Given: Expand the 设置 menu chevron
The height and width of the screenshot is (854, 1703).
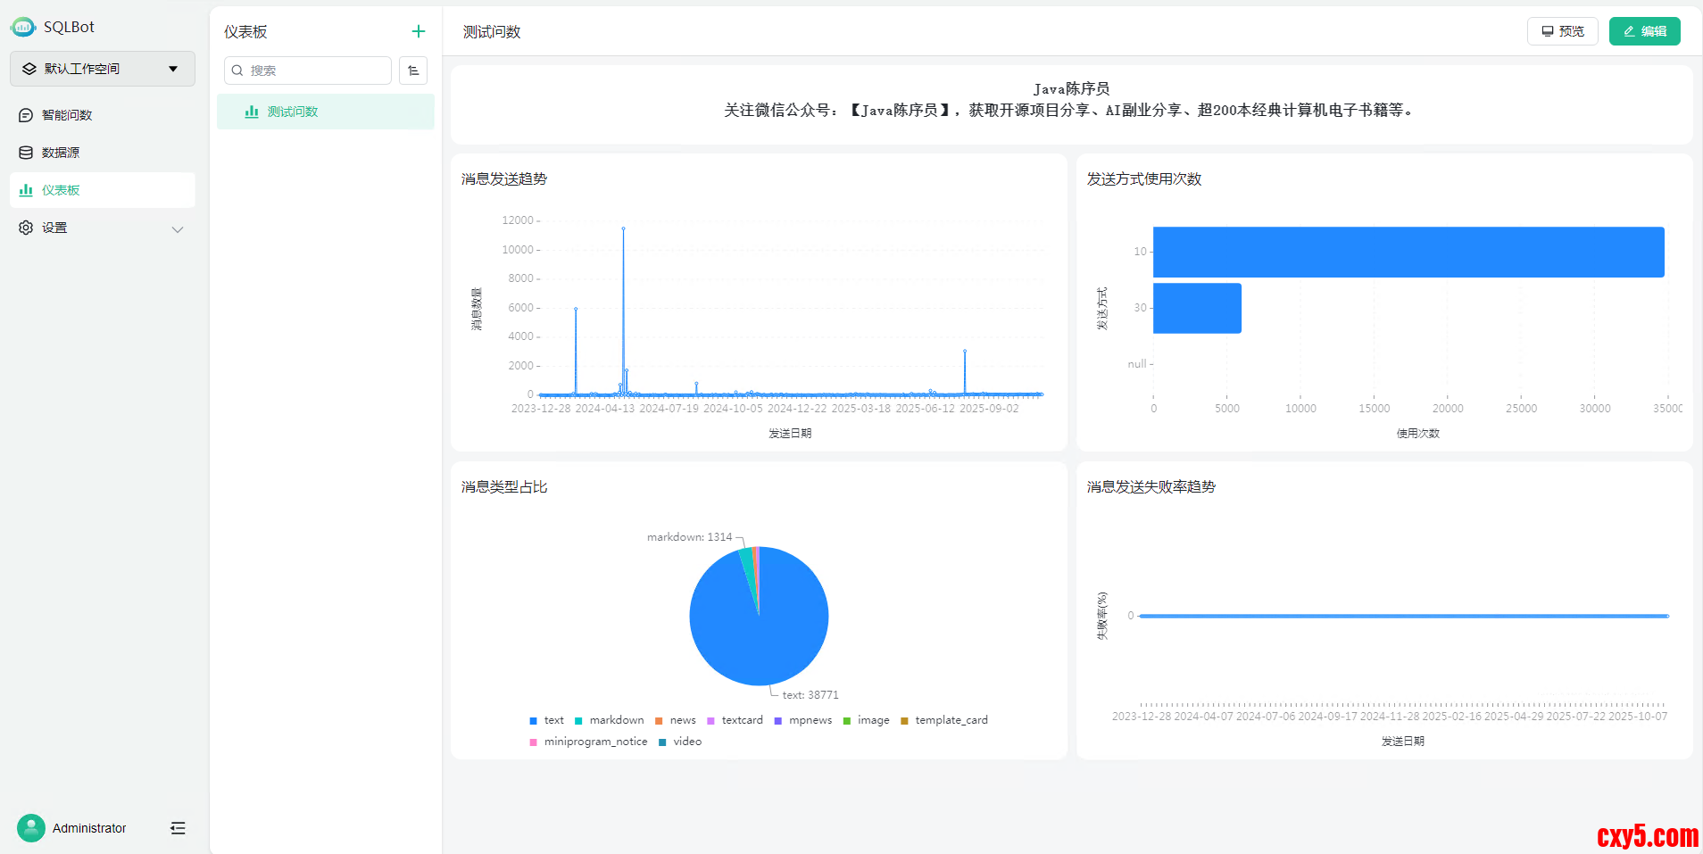Looking at the screenshot, I should [178, 229].
